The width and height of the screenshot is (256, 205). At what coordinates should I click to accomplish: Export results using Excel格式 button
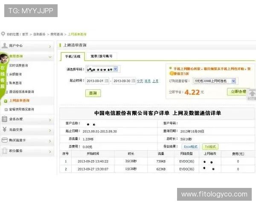(191, 146)
